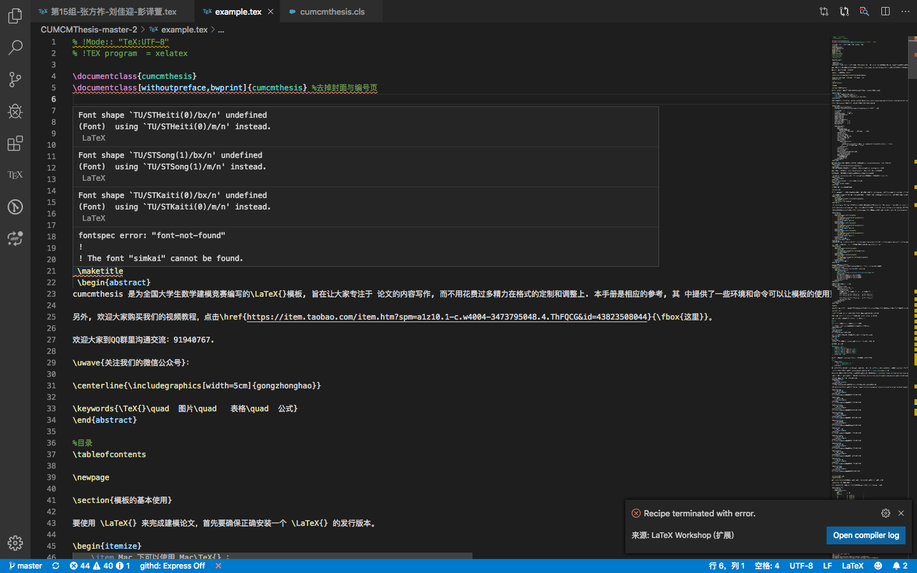This screenshot has height=573, width=917.
Task: Open the Debug view with bug icon
Action: 15,111
